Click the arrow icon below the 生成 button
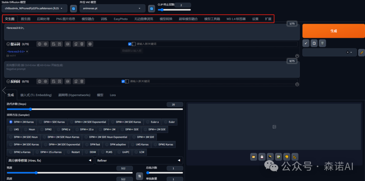 [x=306, y=43]
